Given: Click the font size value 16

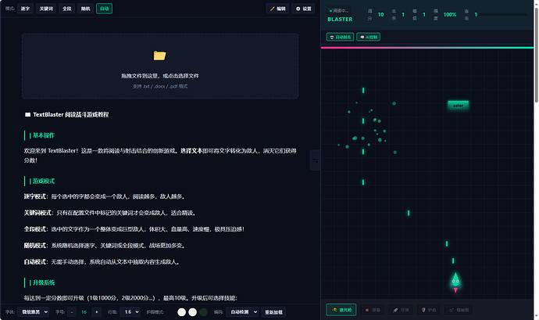Looking at the screenshot, I should tap(84, 312).
